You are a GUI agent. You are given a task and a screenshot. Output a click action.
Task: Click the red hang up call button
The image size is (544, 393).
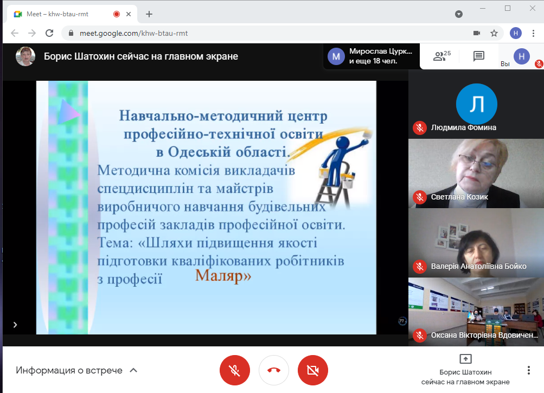click(274, 370)
